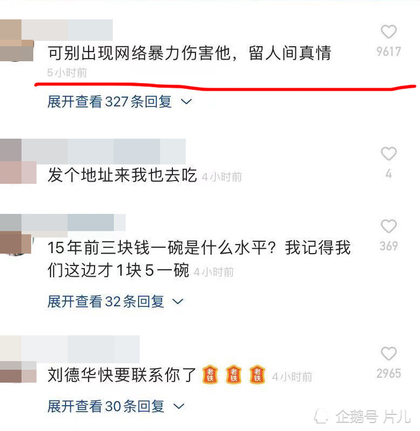Expand 展开查看32条回复 replies

point(115,301)
